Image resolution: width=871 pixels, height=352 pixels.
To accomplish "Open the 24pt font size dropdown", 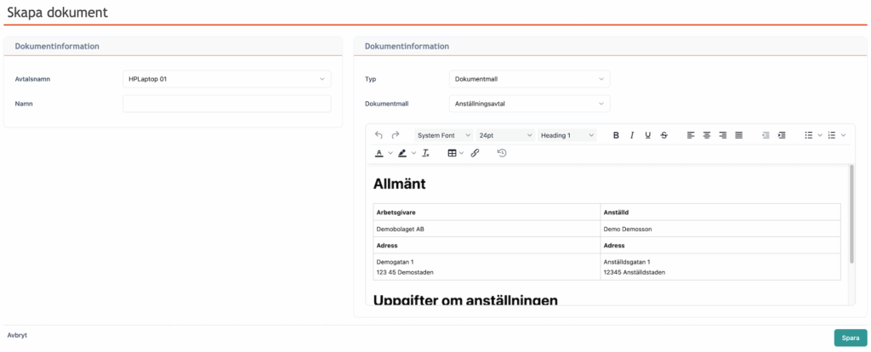I will coord(505,135).
